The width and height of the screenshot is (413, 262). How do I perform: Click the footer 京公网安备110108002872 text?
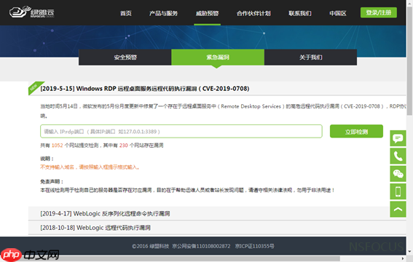(201, 246)
